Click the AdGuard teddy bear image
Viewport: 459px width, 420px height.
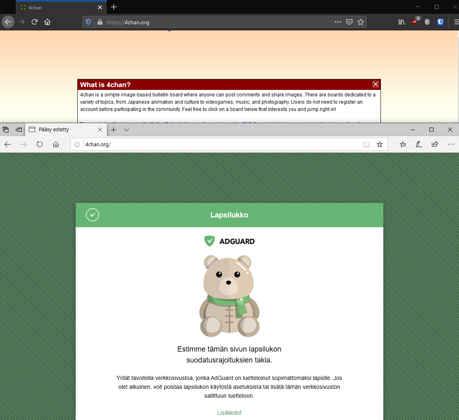pos(229,296)
